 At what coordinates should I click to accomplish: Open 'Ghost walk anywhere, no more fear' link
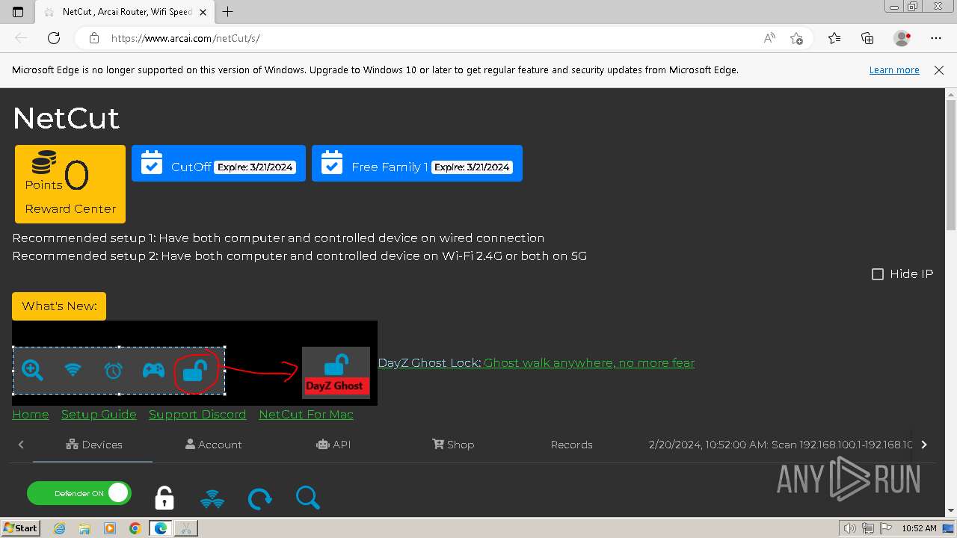[x=589, y=363]
